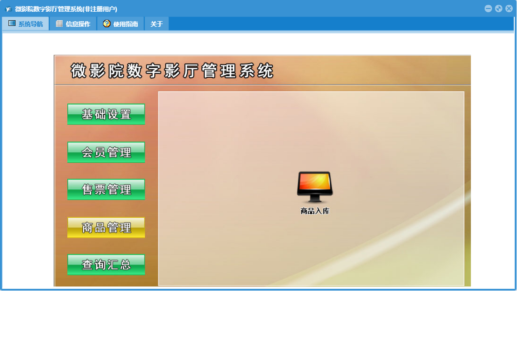Close the 微影院 management window
Image resolution: width=517 pixels, height=340 pixels.
pos(509,8)
